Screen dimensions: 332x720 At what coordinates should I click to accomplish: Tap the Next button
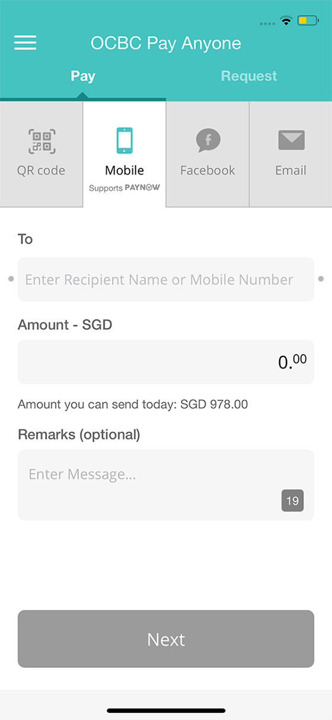pos(166,639)
